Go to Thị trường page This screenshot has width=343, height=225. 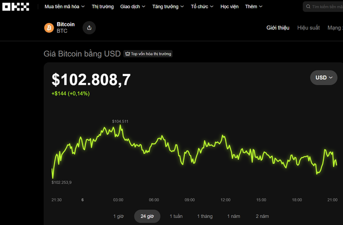(103, 7)
